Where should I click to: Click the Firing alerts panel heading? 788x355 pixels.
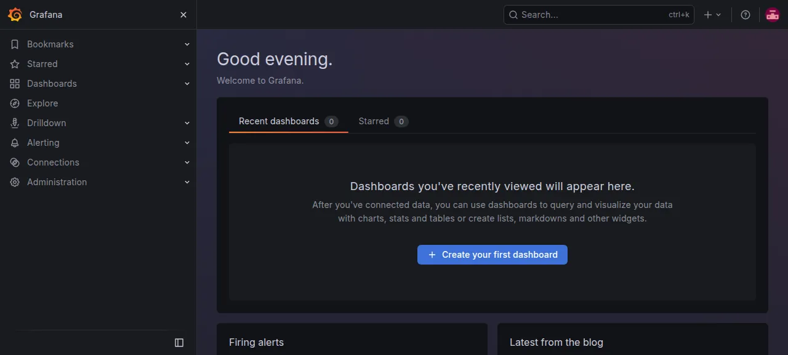pyautogui.click(x=256, y=342)
